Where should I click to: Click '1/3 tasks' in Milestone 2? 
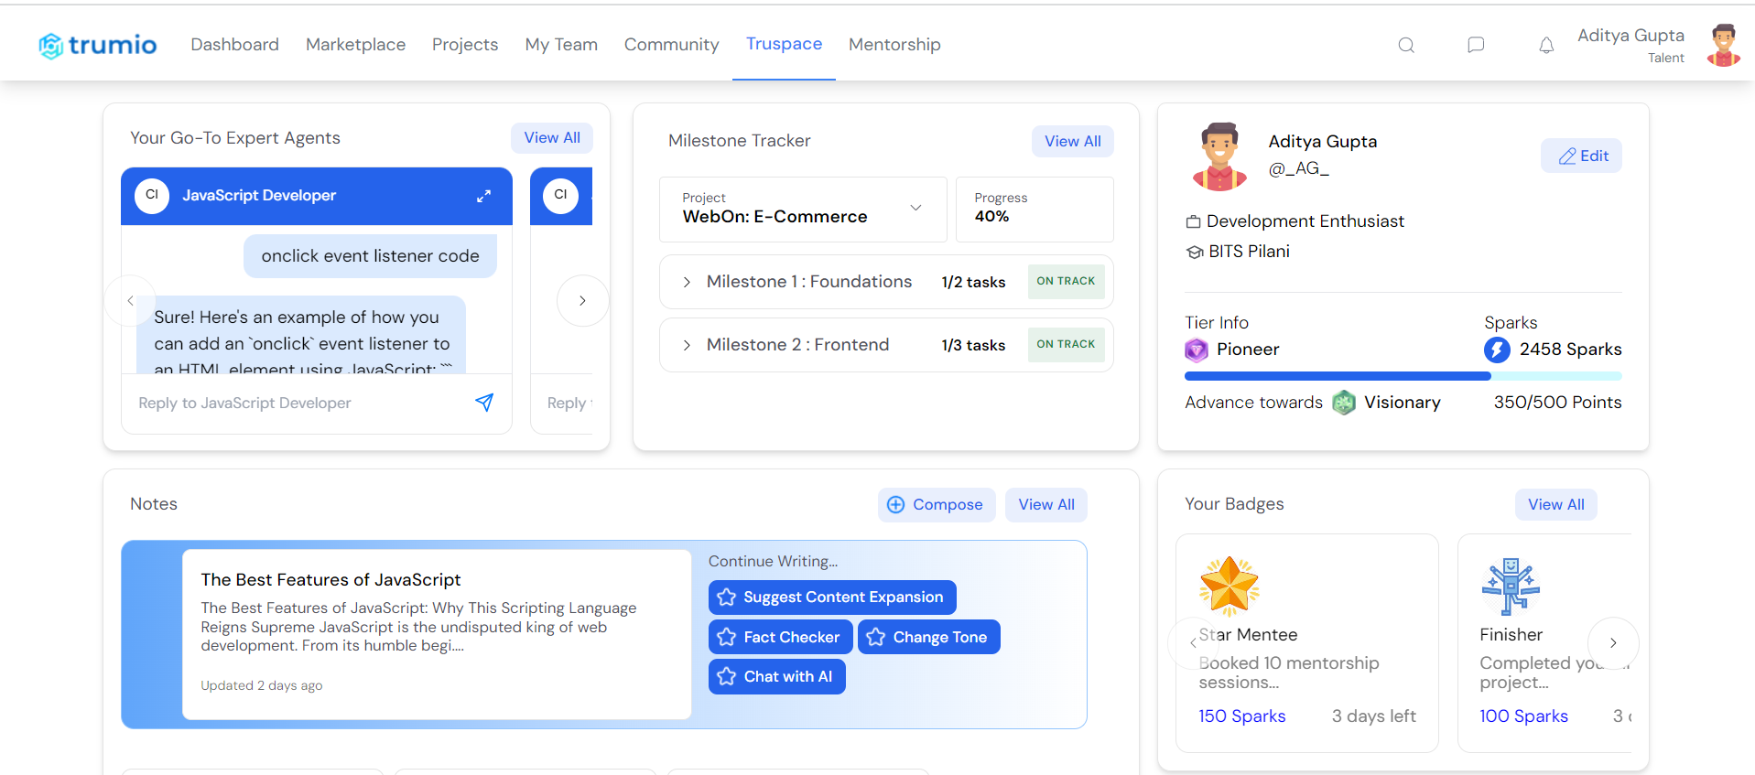click(973, 345)
